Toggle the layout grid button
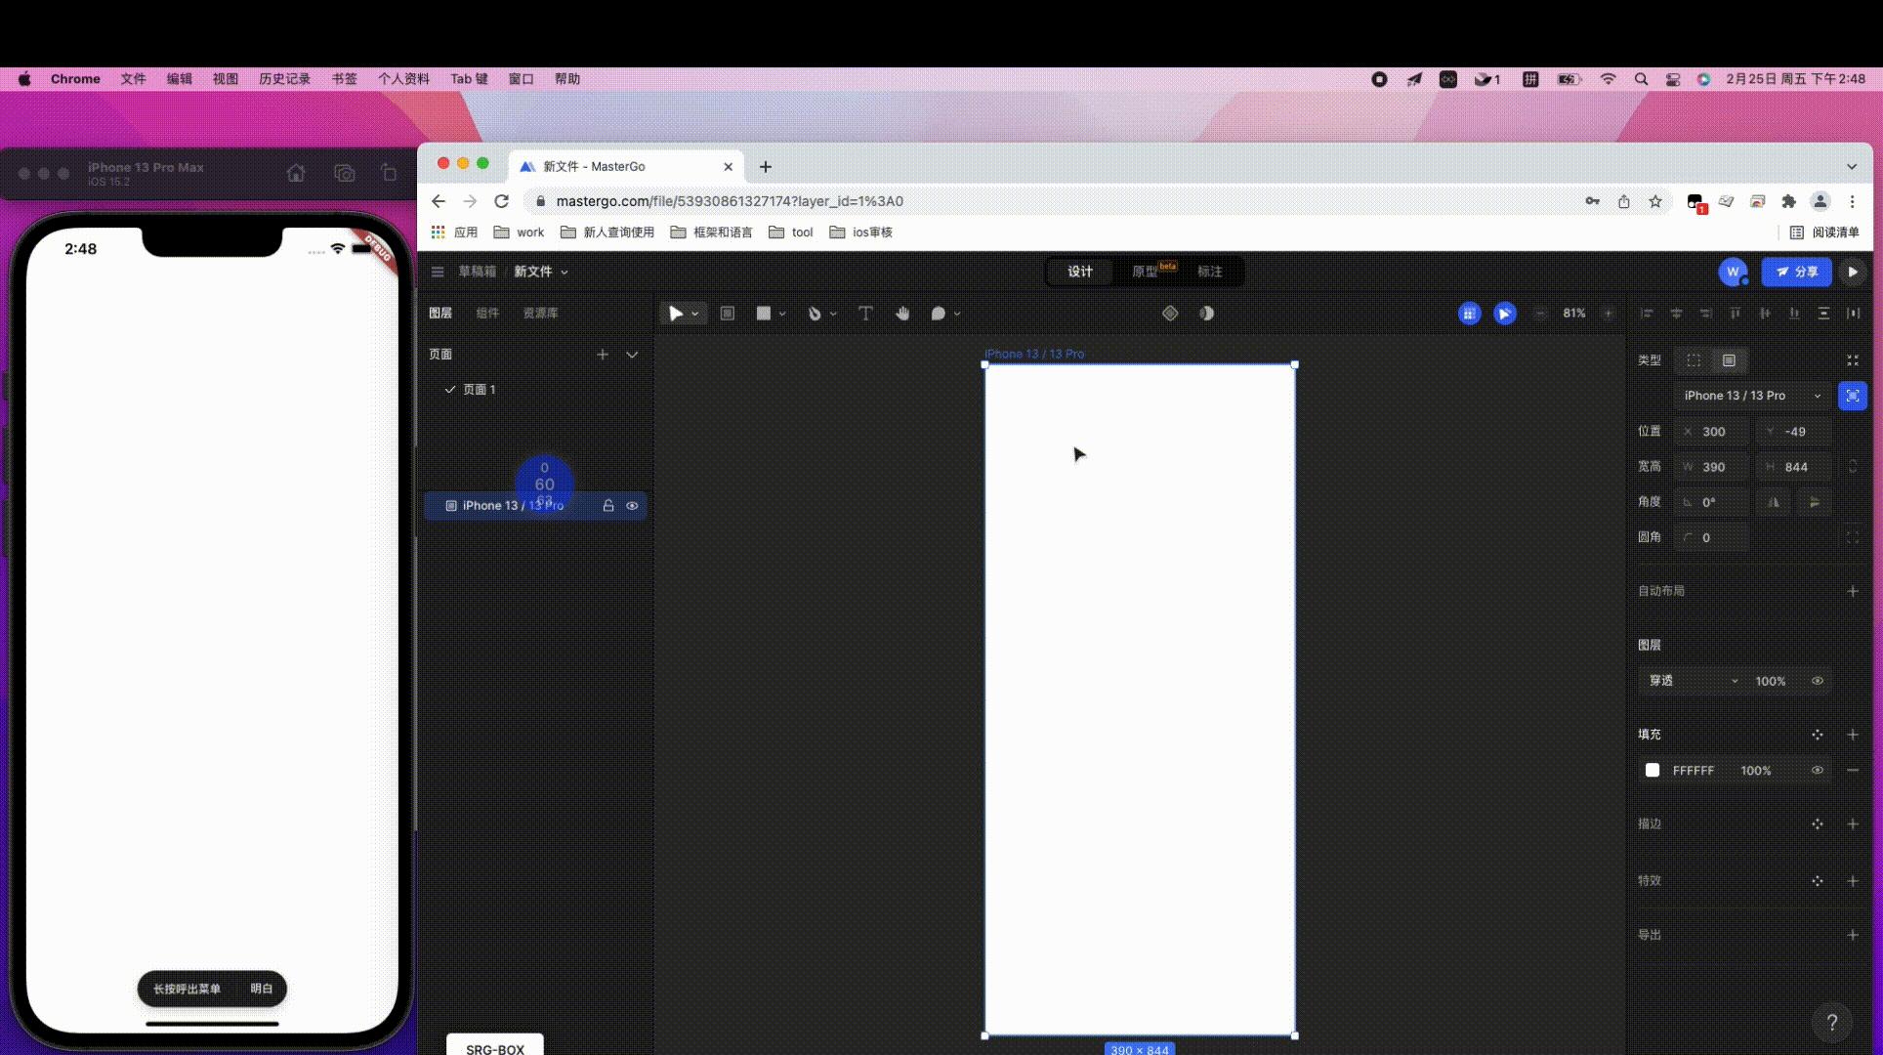This screenshot has width=1883, height=1055. [1470, 314]
